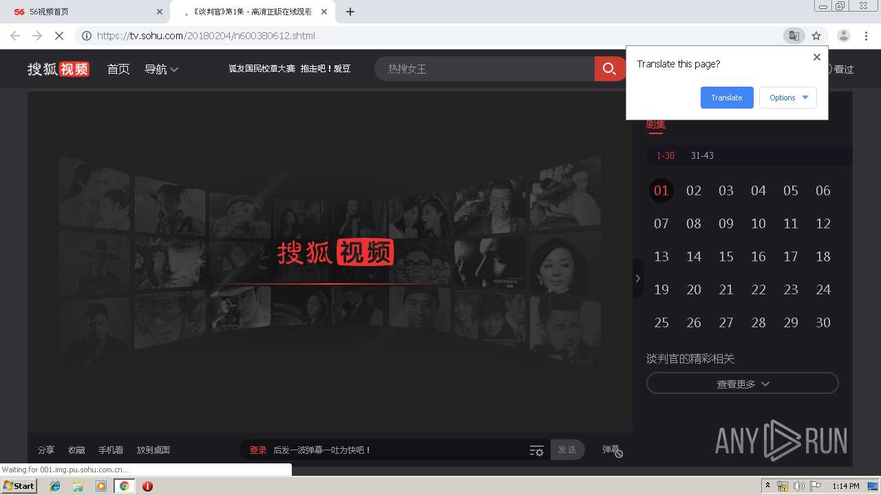Image resolution: width=881 pixels, height=495 pixels.
Task: Play episode 02
Action: click(694, 190)
